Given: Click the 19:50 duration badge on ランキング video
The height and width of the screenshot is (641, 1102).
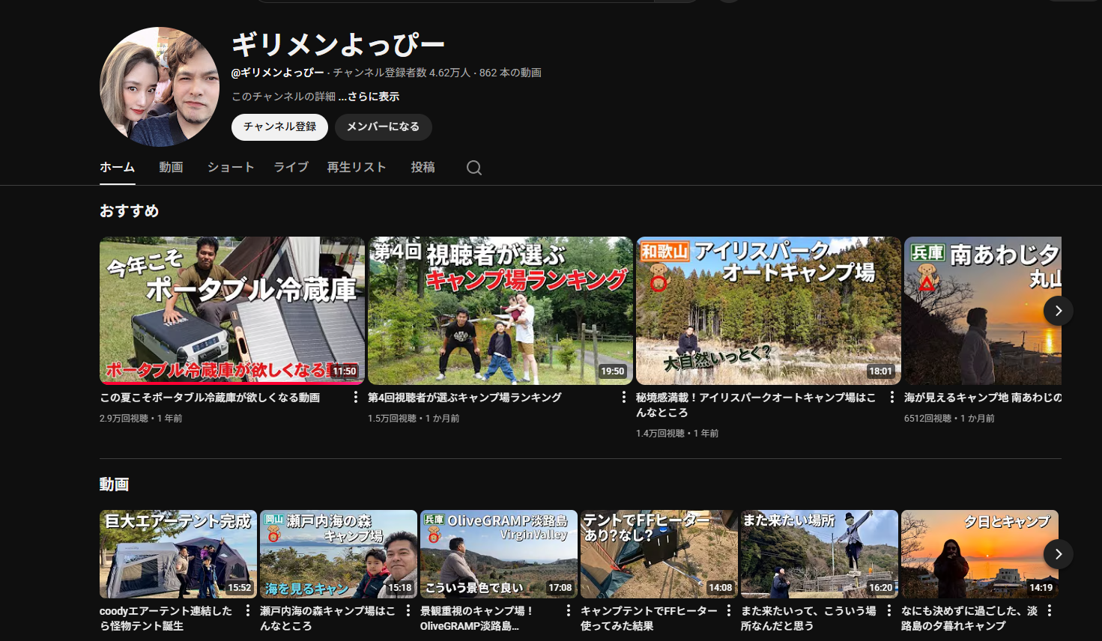Looking at the screenshot, I should click(x=612, y=371).
